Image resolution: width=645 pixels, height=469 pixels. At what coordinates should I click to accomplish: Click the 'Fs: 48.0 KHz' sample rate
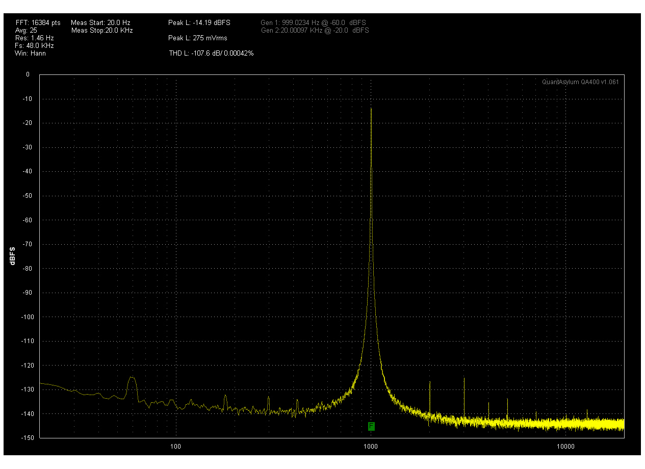click(x=34, y=46)
